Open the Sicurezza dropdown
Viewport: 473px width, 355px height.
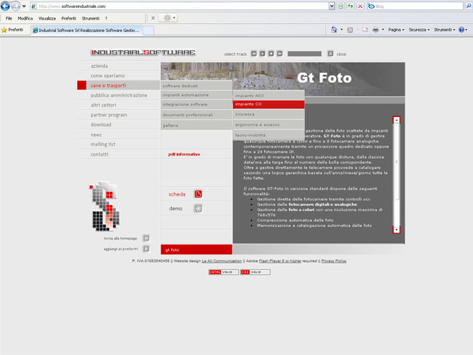pyautogui.click(x=419, y=30)
